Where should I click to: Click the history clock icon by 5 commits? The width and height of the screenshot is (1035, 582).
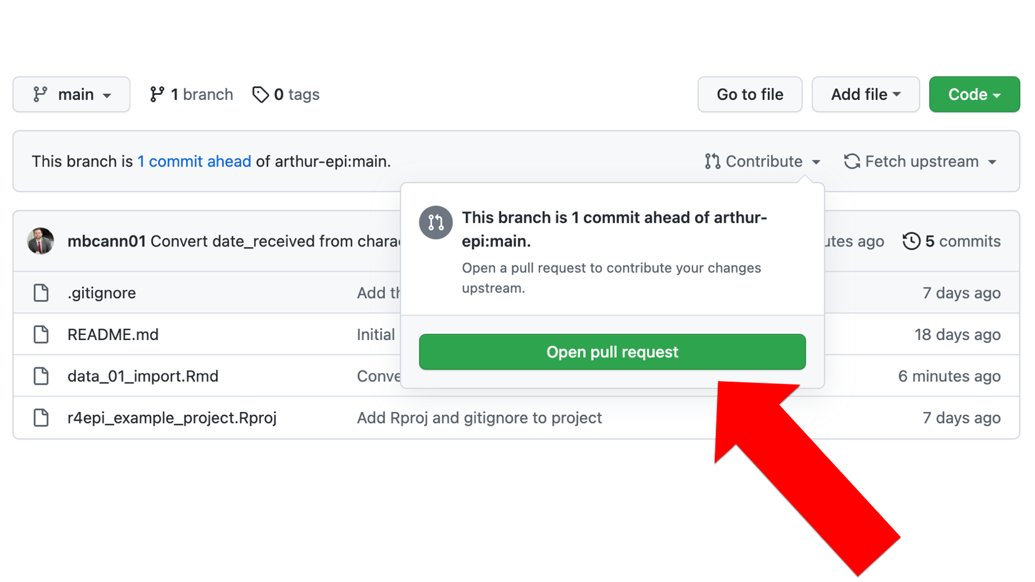[911, 241]
